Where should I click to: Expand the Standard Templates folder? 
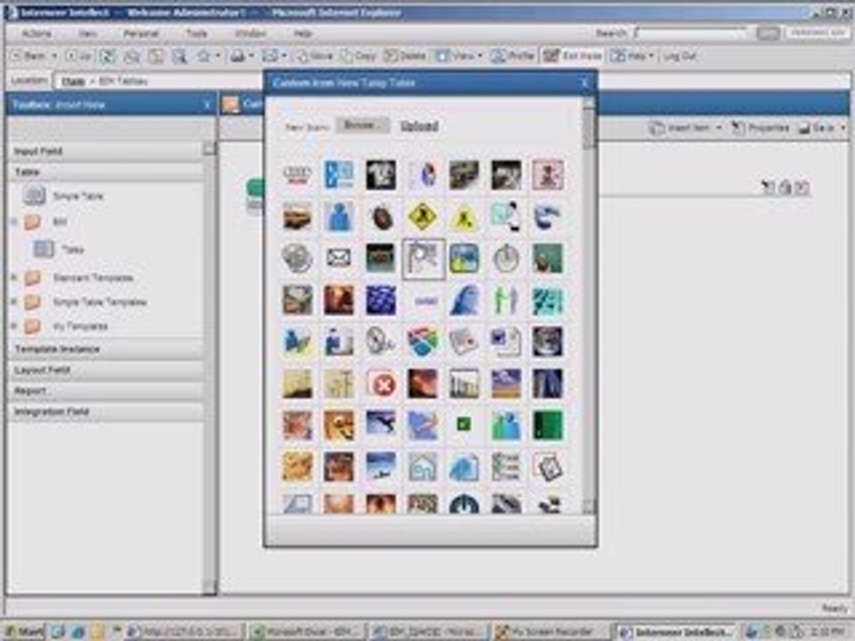click(14, 278)
